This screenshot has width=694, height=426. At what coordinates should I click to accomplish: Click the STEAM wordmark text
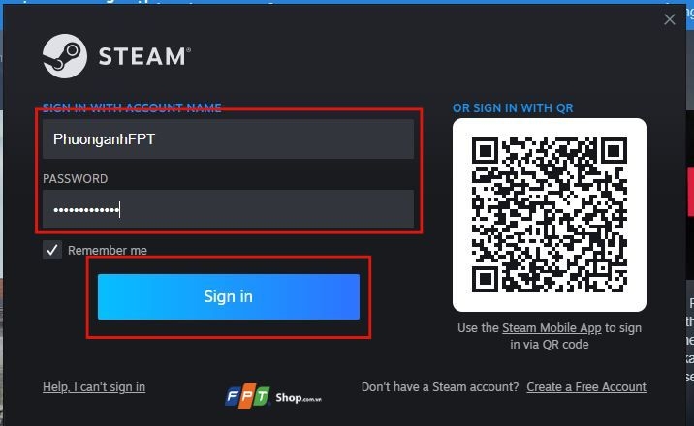pyautogui.click(x=144, y=56)
